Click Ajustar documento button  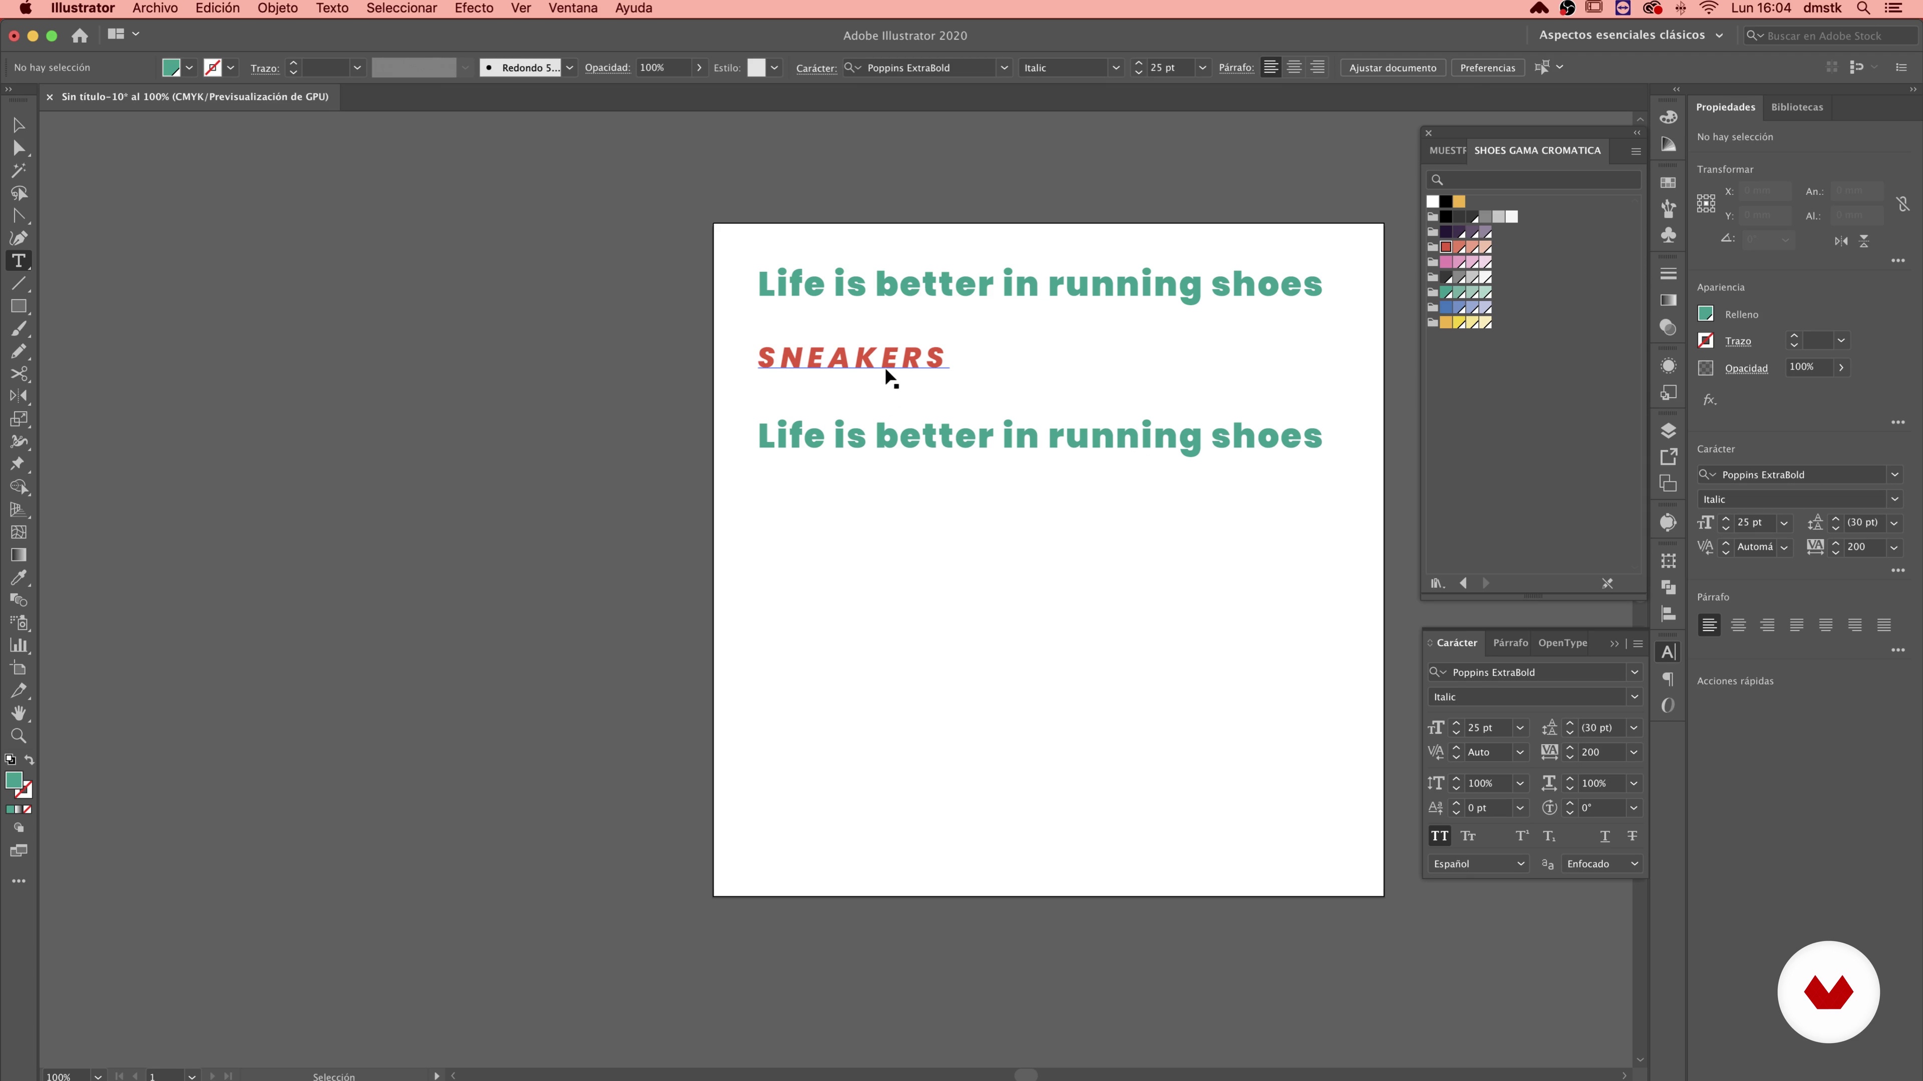point(1392,68)
